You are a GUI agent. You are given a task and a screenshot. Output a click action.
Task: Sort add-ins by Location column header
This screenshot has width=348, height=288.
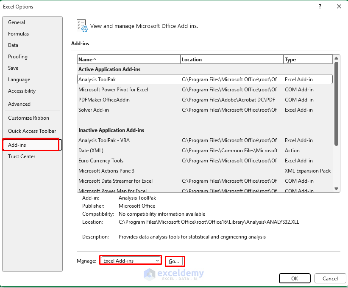pyautogui.click(x=232, y=60)
